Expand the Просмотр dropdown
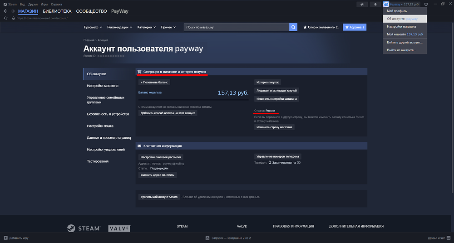Viewport: 454px width, 243px height. pyautogui.click(x=93, y=27)
